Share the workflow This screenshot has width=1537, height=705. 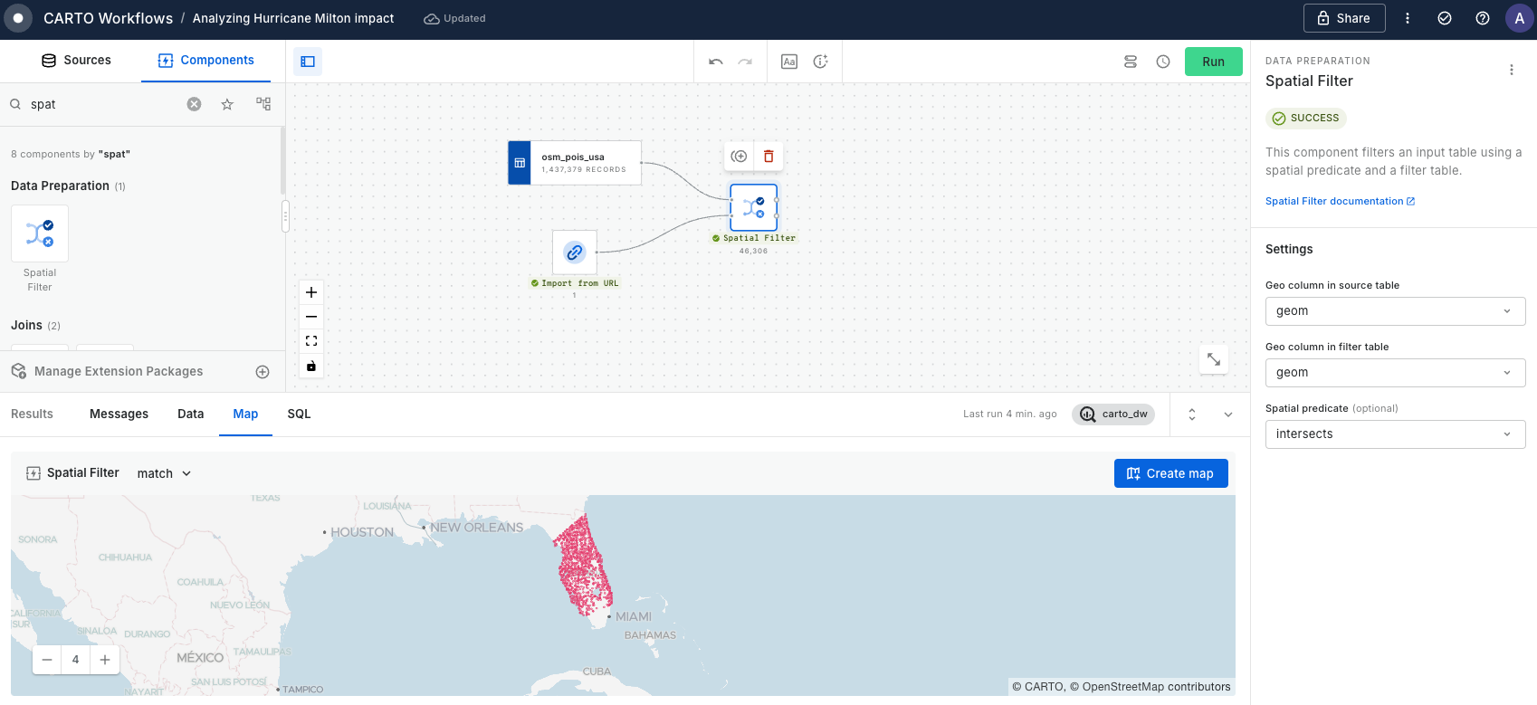click(x=1344, y=18)
